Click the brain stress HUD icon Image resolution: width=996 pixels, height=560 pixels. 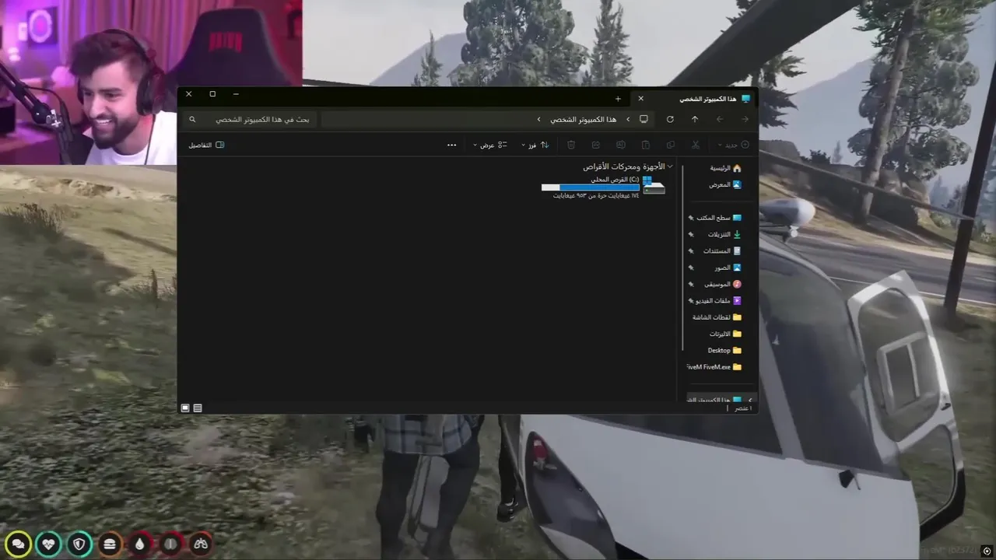[170, 544]
